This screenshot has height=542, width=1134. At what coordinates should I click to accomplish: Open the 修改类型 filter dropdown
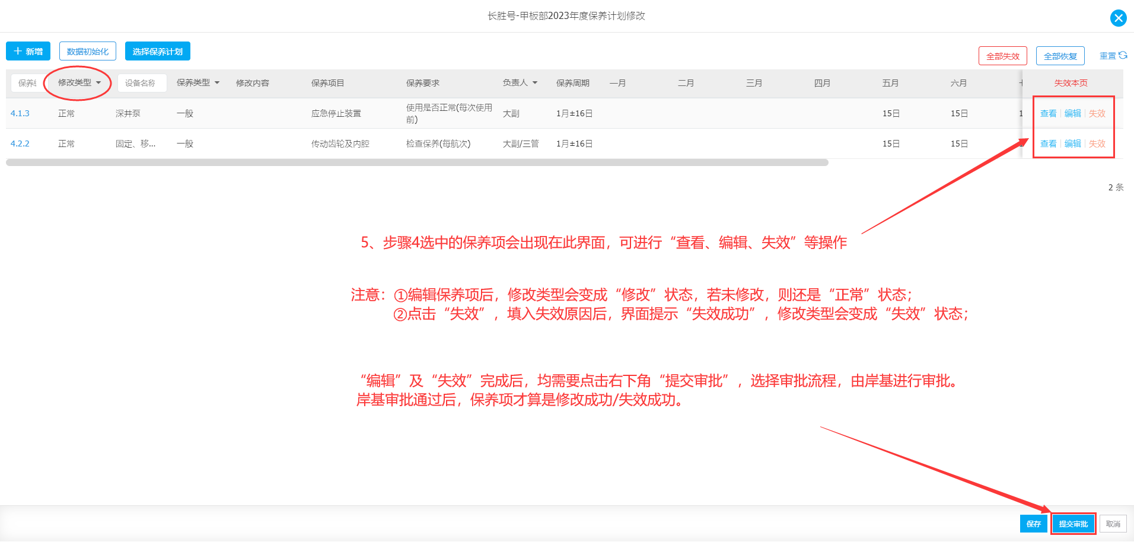coord(79,82)
